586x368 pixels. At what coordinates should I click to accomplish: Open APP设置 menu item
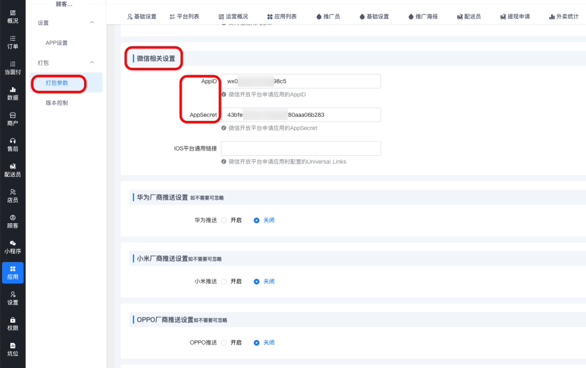tap(57, 43)
